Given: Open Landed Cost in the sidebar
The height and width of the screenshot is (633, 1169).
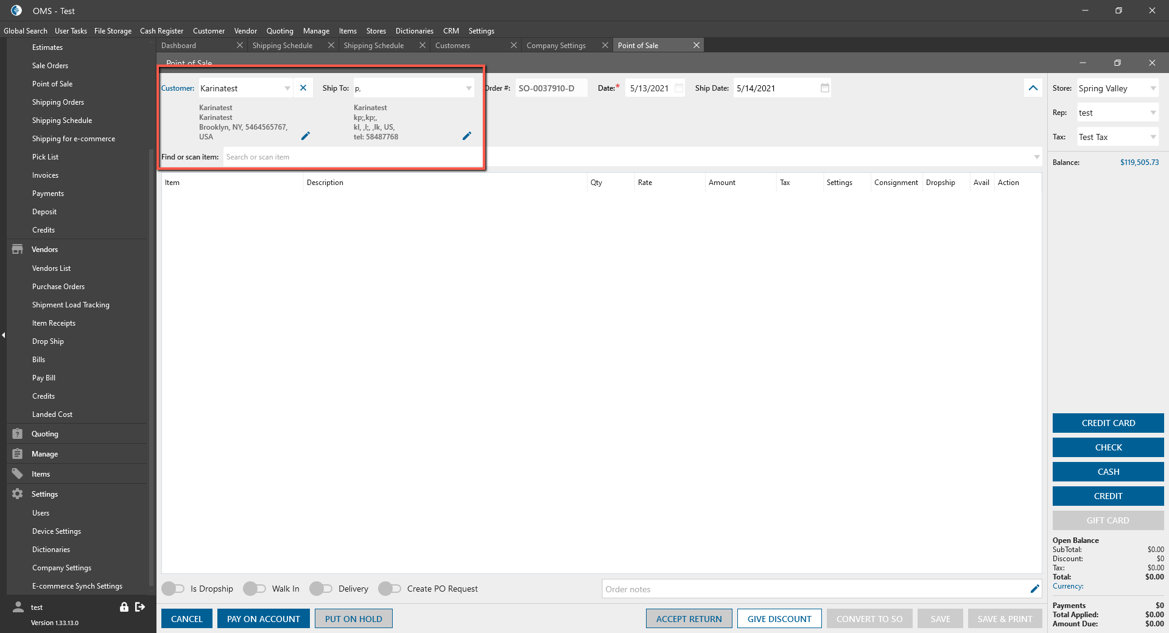Looking at the screenshot, I should coord(52,414).
